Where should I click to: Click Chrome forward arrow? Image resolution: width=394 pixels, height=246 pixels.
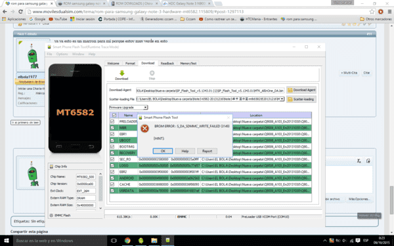12,12
